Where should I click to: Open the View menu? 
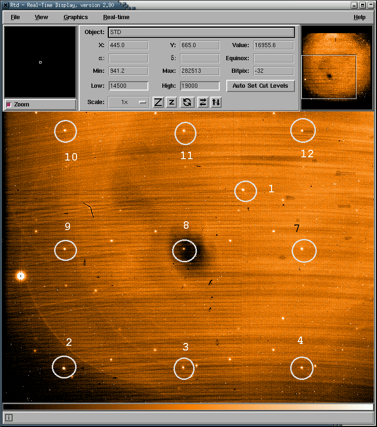pyautogui.click(x=42, y=17)
